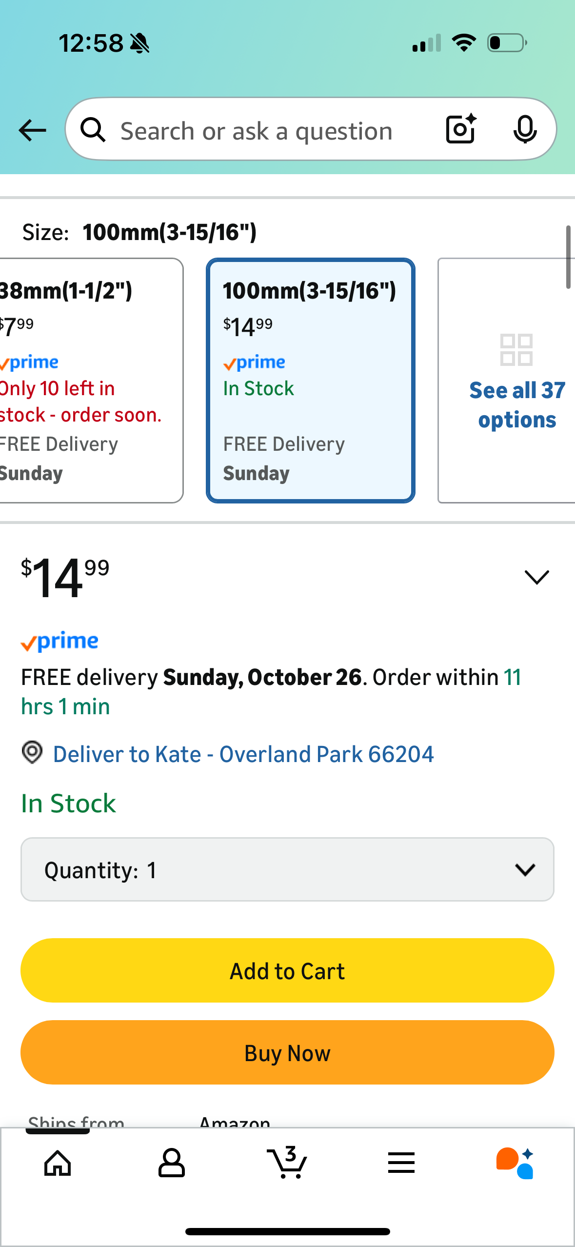
Task: Open the shopping cart with 3 items
Action: click(x=287, y=1163)
